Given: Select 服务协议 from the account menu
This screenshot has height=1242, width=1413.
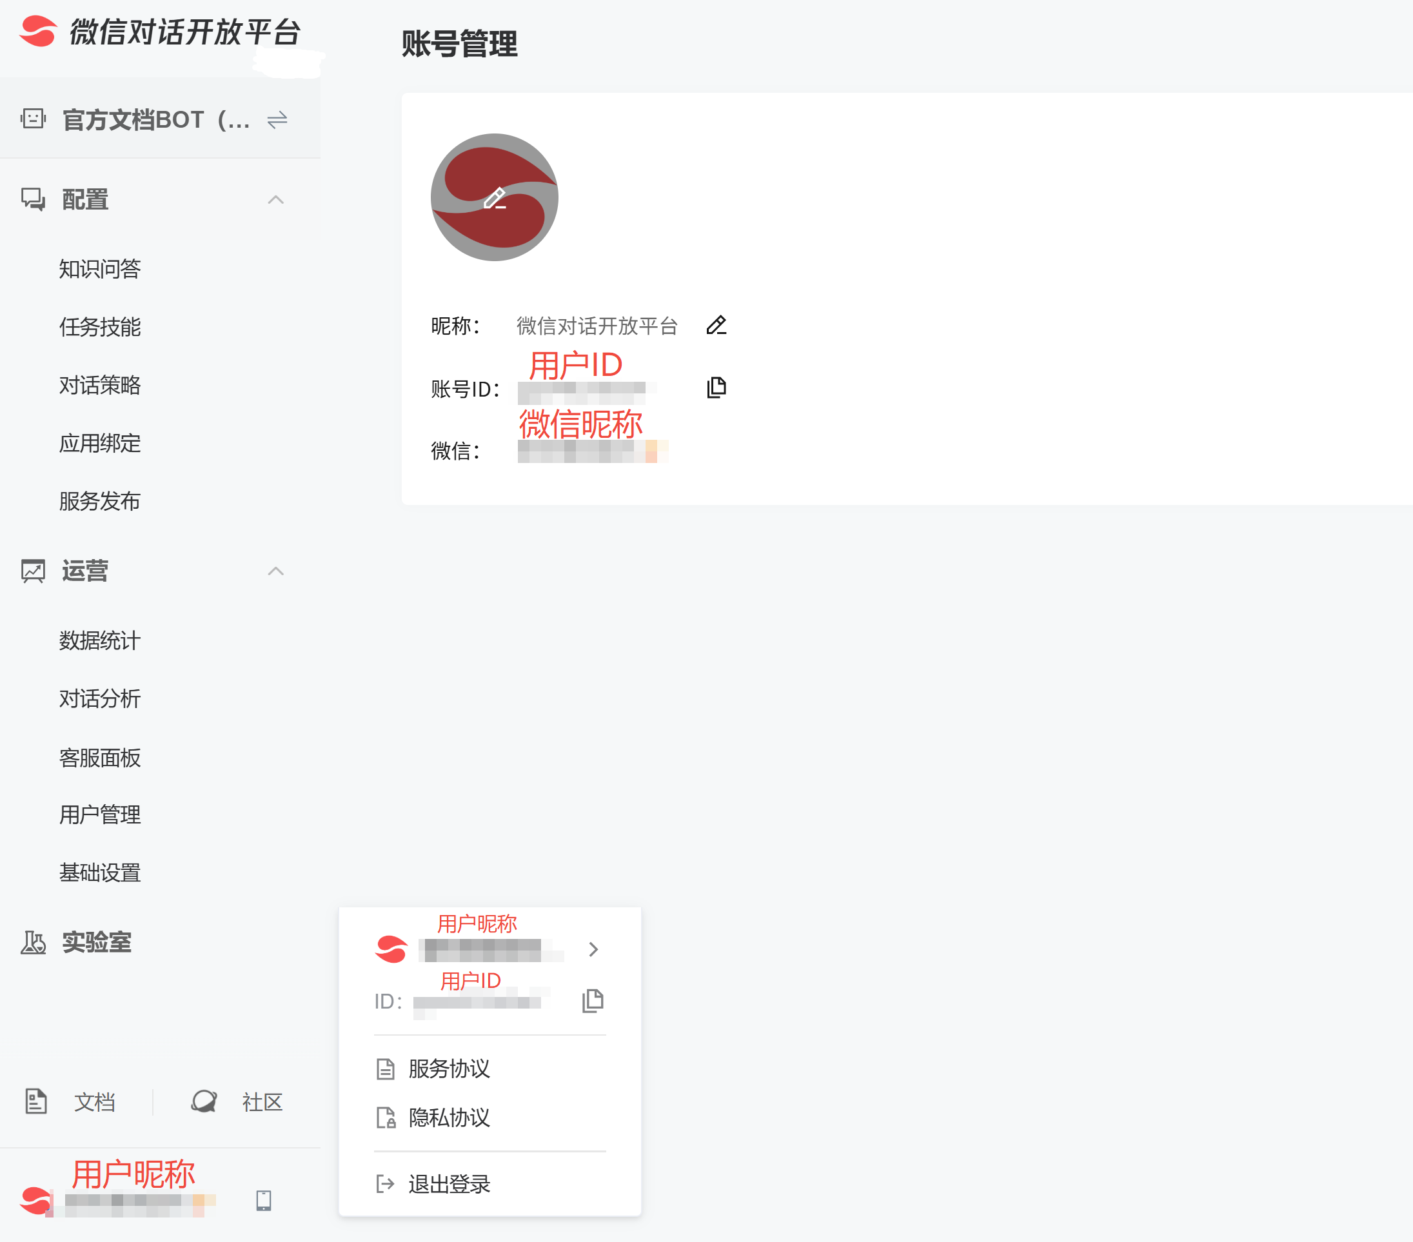Looking at the screenshot, I should click(x=449, y=1069).
